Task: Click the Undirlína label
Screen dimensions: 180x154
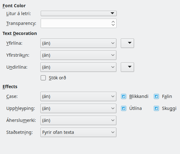Action: click(x=17, y=67)
